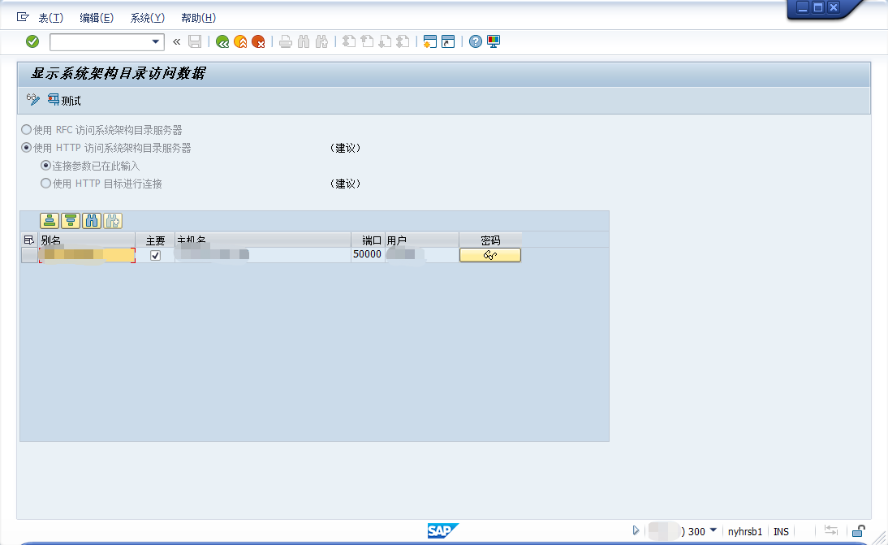Click the table Find Next binoculars-plus icon
This screenshot has width=888, height=545.
(x=113, y=221)
